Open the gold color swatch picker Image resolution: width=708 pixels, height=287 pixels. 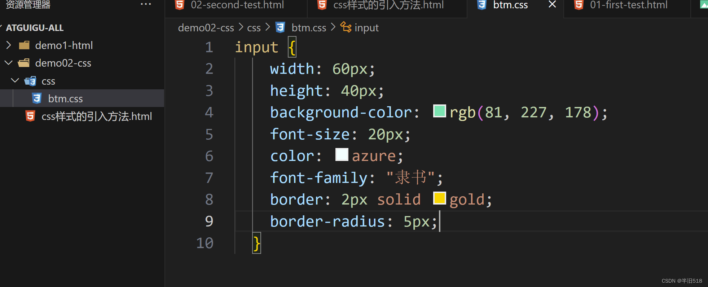coord(439,198)
